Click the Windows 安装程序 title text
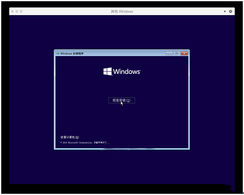Image resolution: width=244 pixels, height=195 pixels. pos(72,54)
